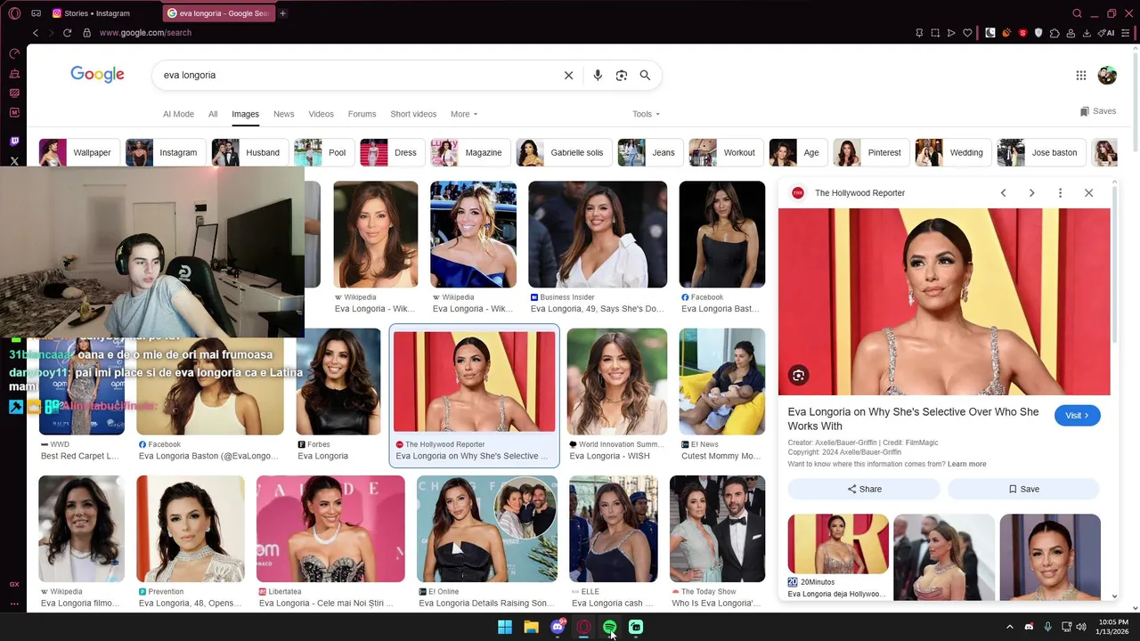The image size is (1140, 641).
Task: Filter images by Jose baston chip
Action: 1039,152
